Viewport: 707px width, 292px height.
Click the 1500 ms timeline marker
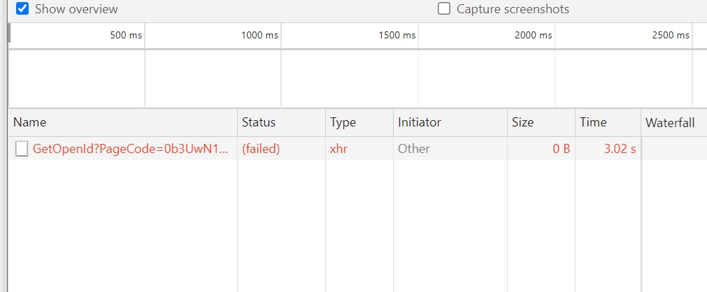click(397, 35)
